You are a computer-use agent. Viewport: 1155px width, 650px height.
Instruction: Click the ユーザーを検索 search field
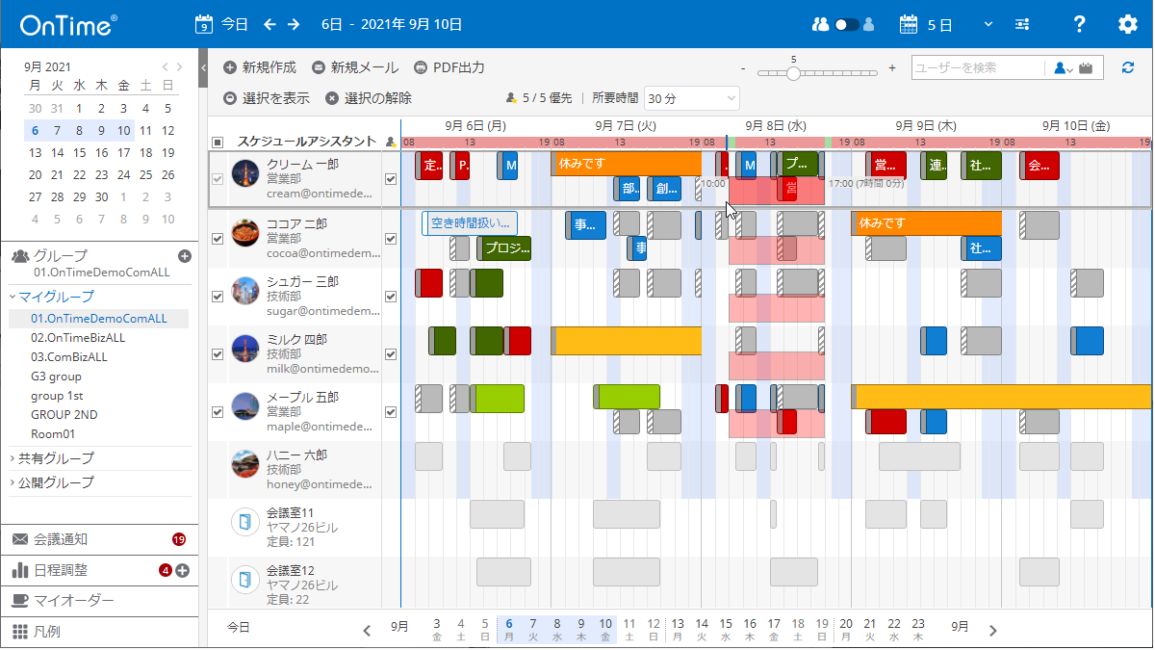coord(978,68)
